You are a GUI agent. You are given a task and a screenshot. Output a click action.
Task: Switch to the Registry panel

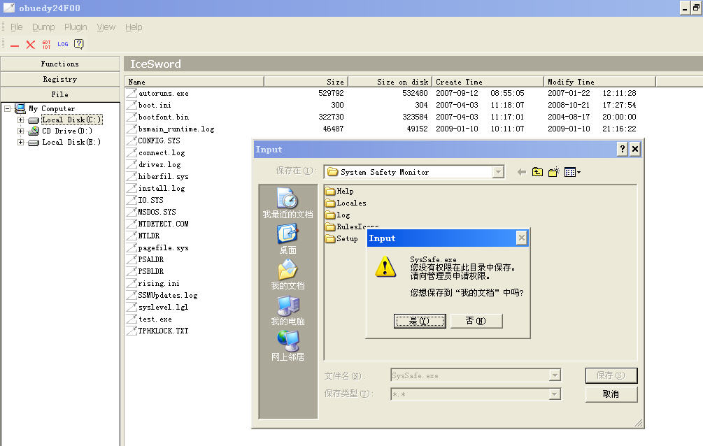pos(60,79)
